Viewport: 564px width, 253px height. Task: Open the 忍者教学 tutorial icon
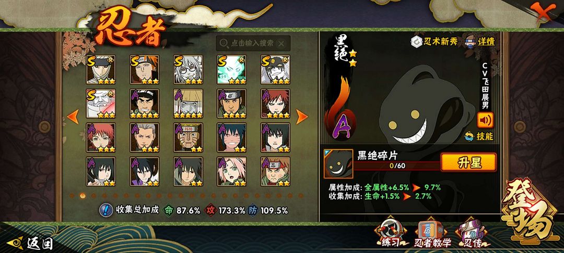(x=432, y=234)
